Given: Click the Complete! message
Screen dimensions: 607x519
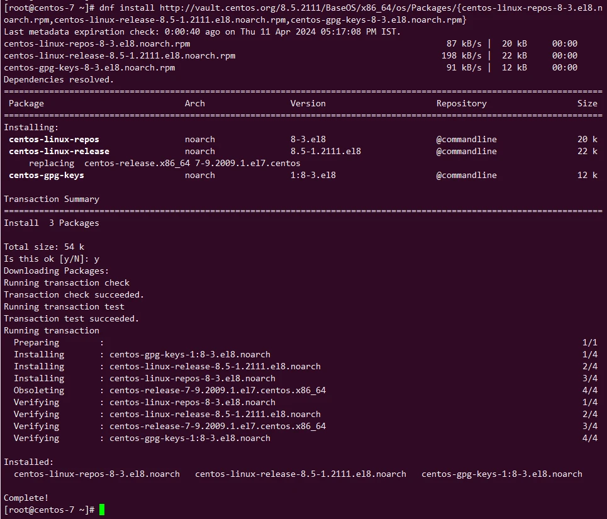Looking at the screenshot, I should coord(26,498).
